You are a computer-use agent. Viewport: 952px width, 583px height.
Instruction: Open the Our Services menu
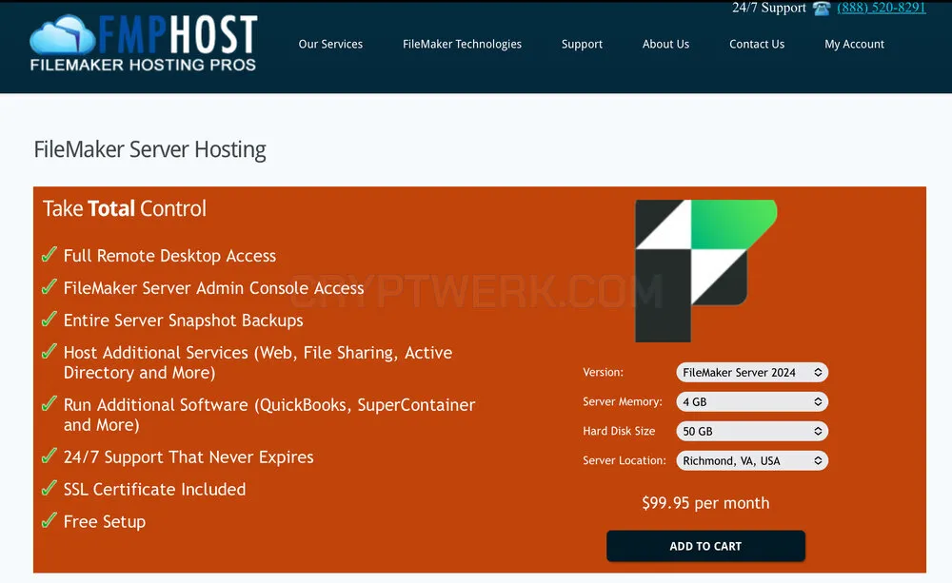click(x=330, y=44)
